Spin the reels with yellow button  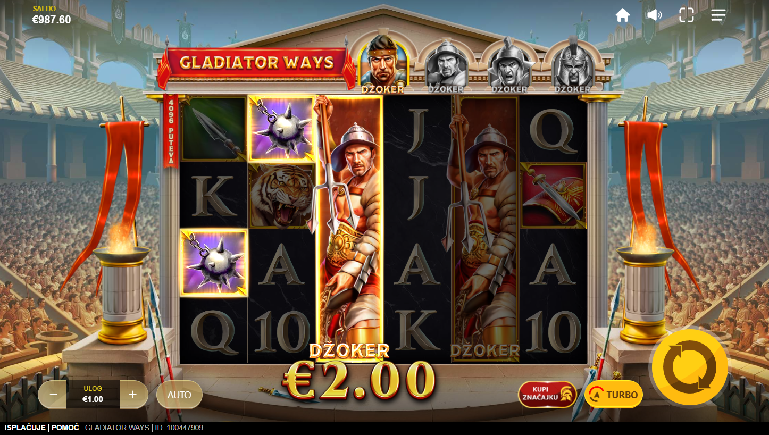(690, 367)
